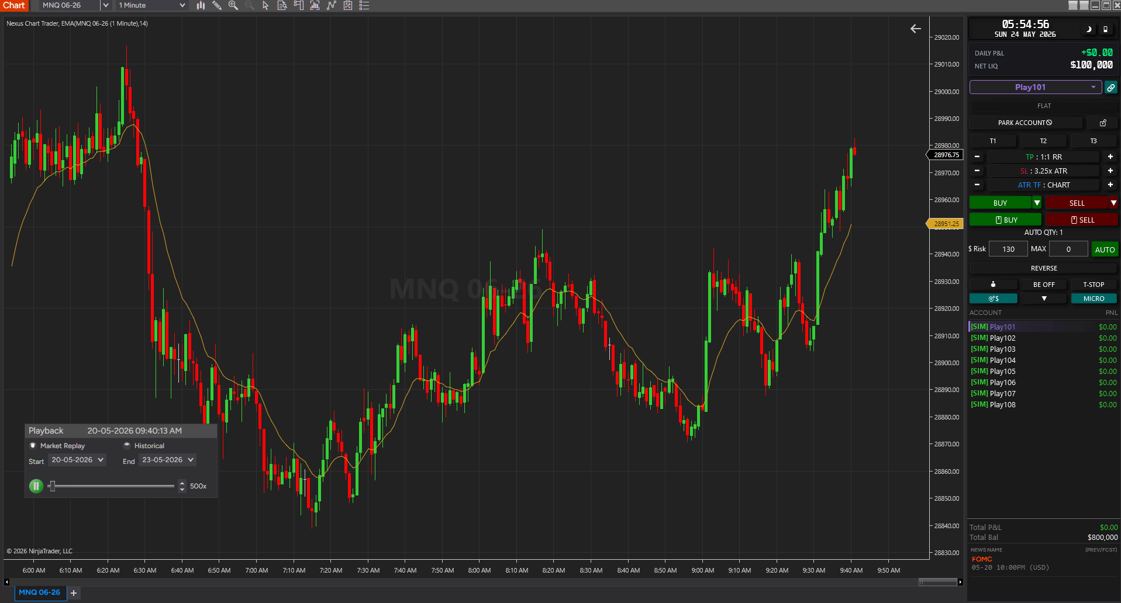Activate the zoom in magnifier tool

coord(233,5)
